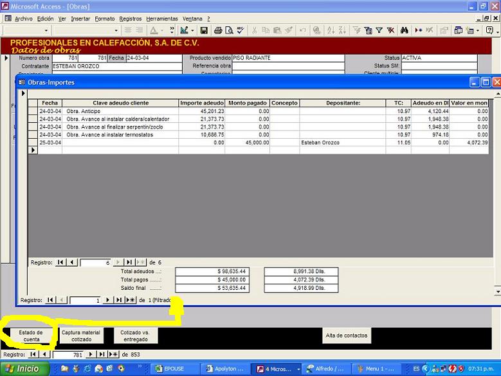Click the Save icon in the toolbar
Screen dimensions: 501x376
coord(204,30)
